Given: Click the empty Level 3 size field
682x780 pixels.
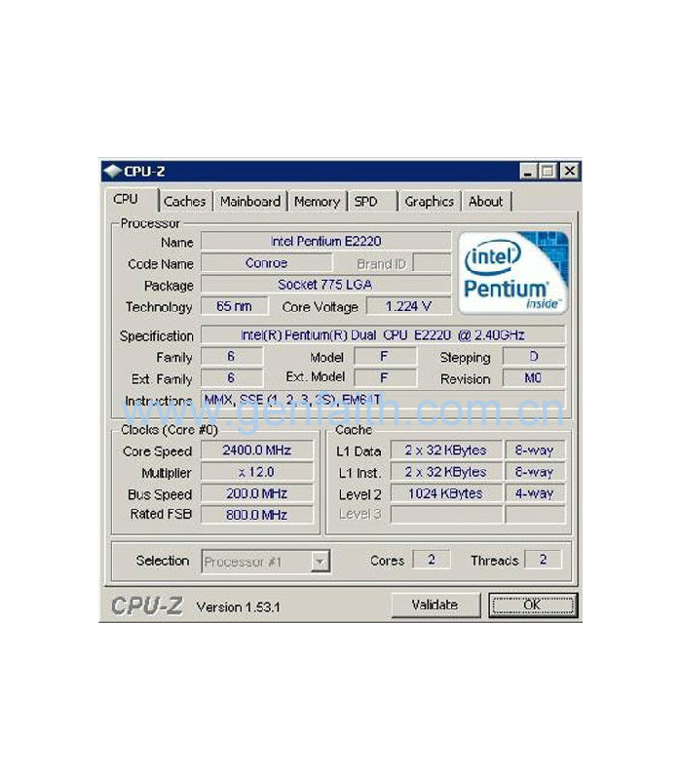Looking at the screenshot, I should 446,515.
